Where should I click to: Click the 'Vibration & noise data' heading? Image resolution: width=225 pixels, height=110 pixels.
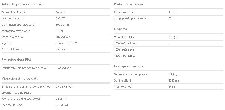(20, 79)
